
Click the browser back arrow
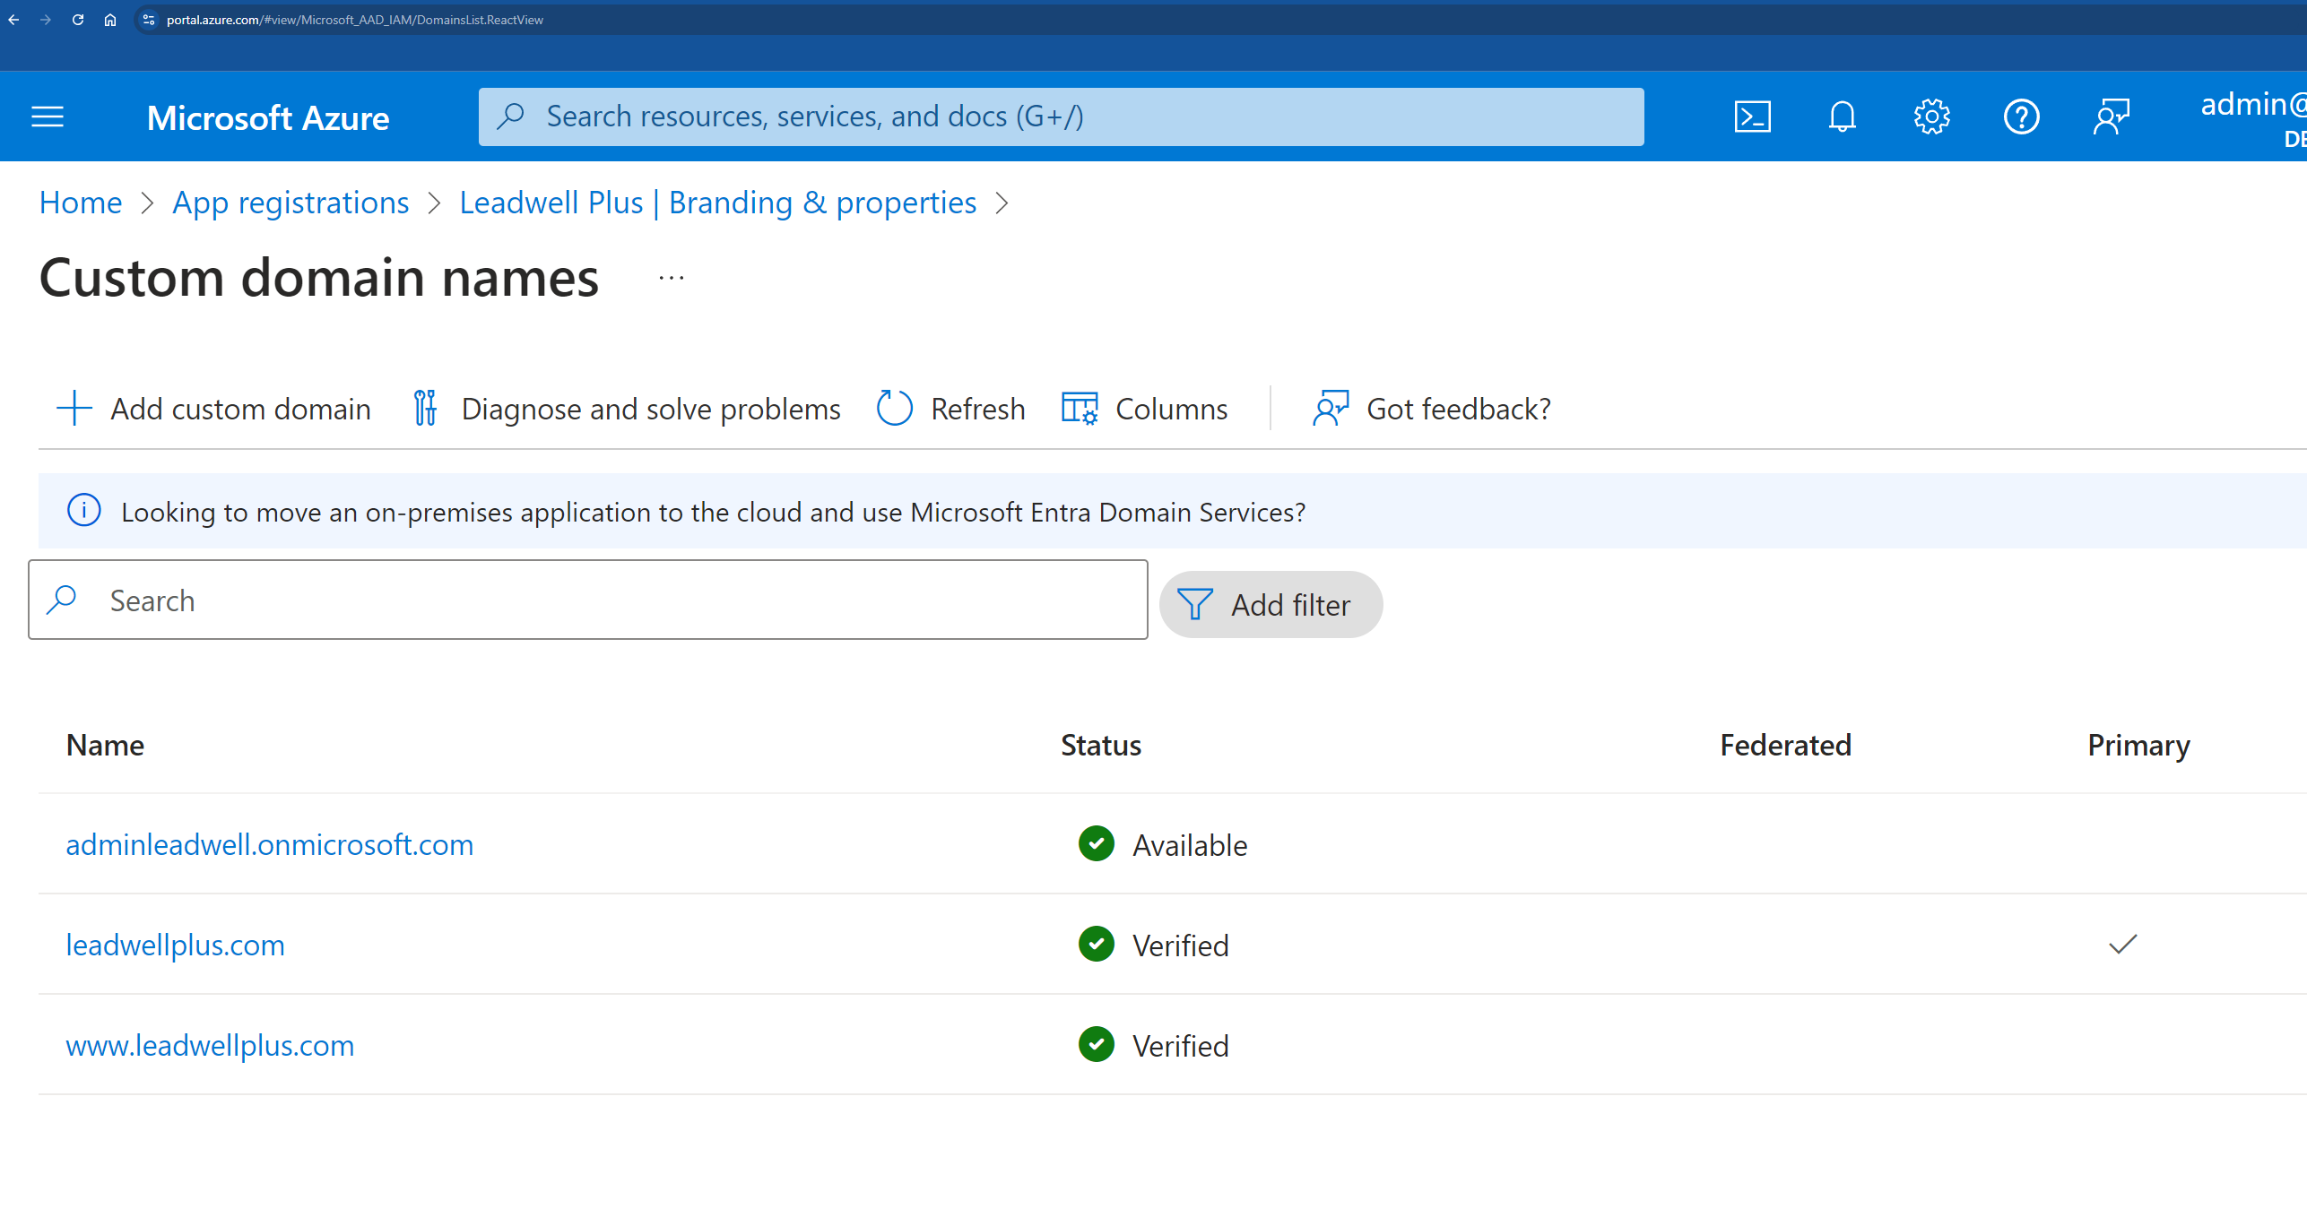tap(13, 20)
